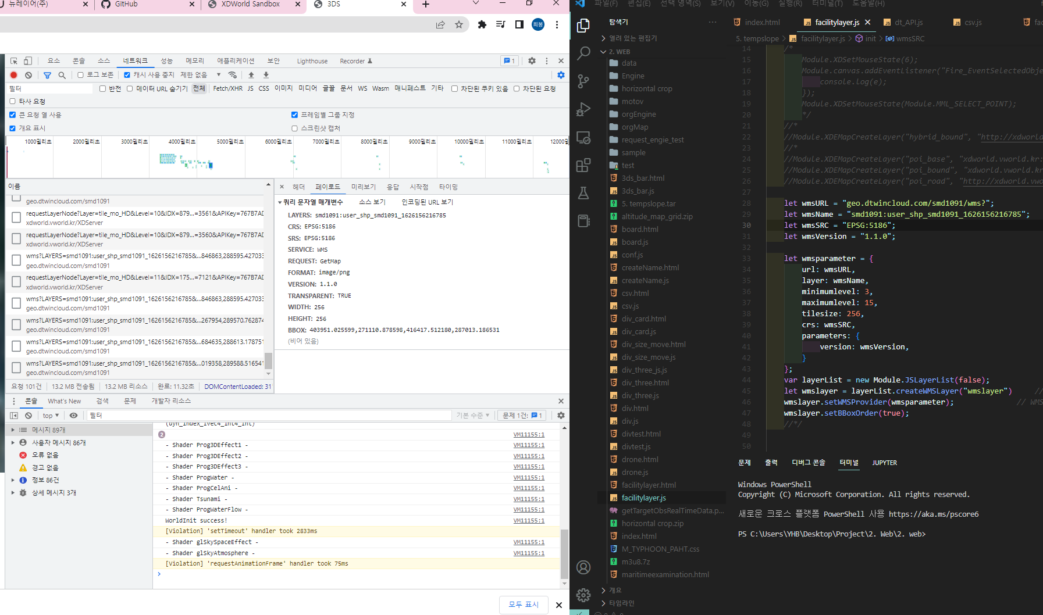Open the top frame dropdown in console
Screen dimensions: 1043x615
(x=50, y=415)
